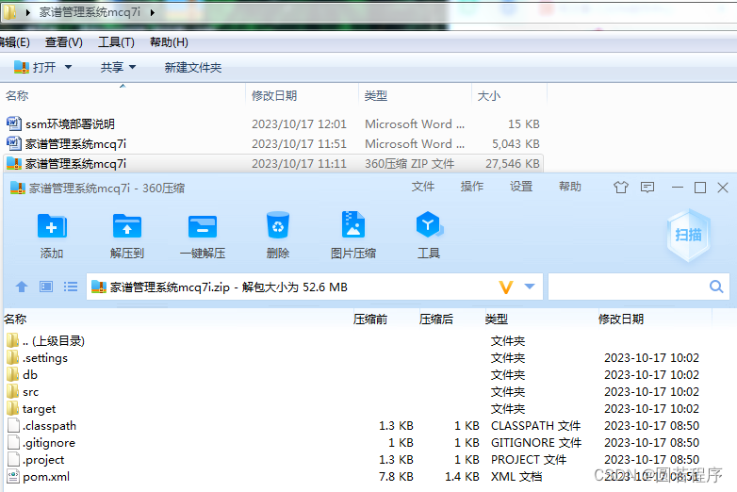
Task: Open the 文件 menu in 360压缩
Action: pyautogui.click(x=423, y=187)
